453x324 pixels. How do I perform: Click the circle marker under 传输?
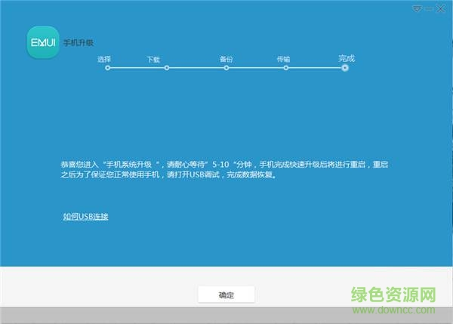(285, 67)
